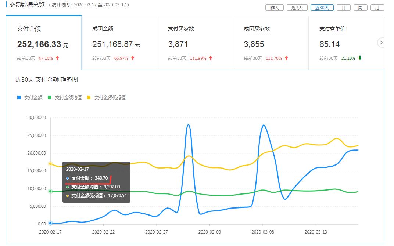Select the 昨天 time range button
The height and width of the screenshot is (246, 394).
[x=275, y=7]
